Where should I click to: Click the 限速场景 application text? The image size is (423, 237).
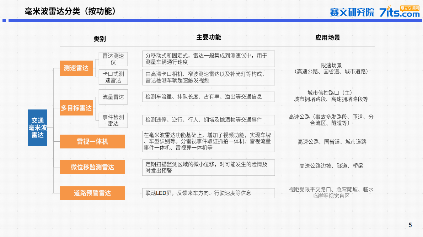[x=327, y=67]
